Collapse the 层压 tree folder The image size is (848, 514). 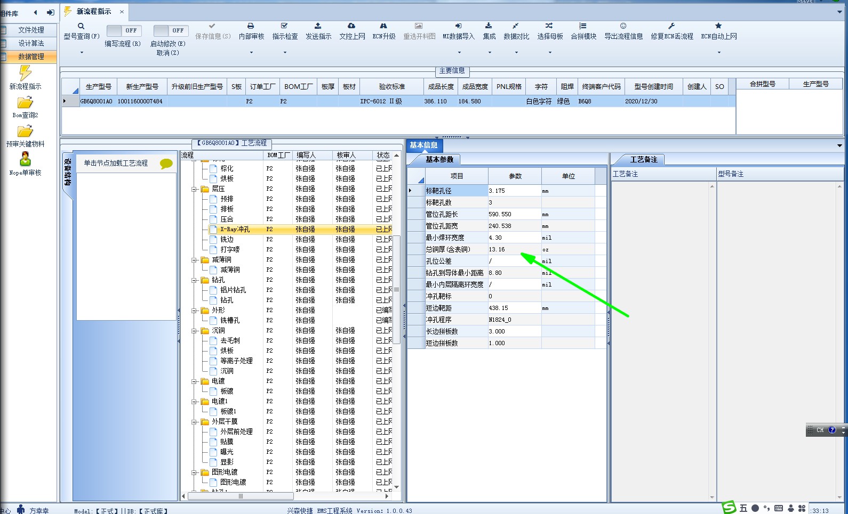(x=194, y=189)
